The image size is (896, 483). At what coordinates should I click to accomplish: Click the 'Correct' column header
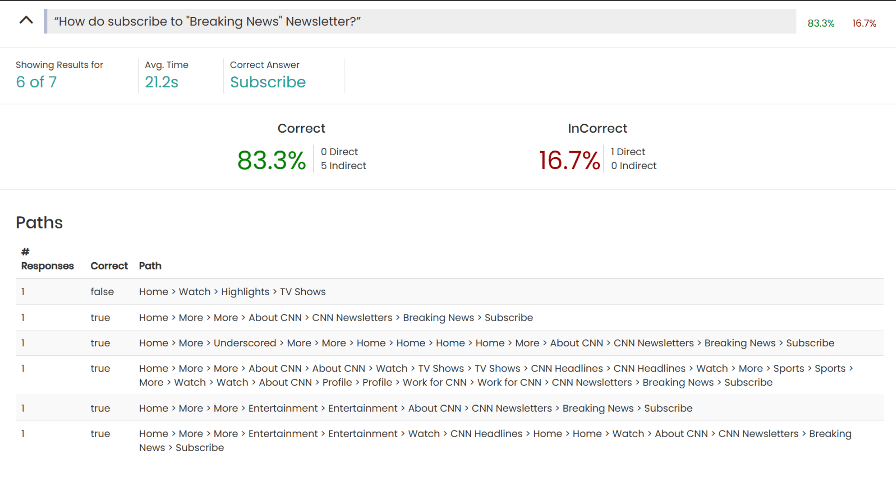109,266
